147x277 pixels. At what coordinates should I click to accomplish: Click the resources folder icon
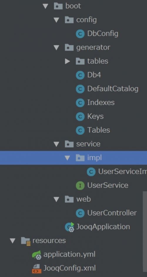pos(26,241)
